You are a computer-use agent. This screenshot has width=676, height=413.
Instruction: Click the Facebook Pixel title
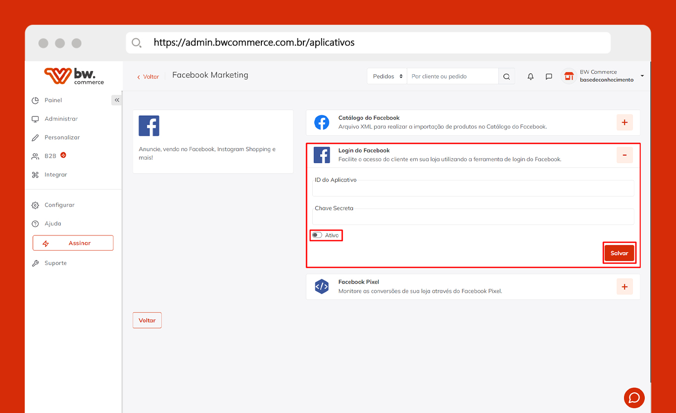coord(359,282)
